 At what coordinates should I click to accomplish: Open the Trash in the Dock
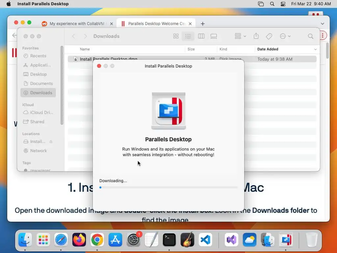tap(312, 240)
